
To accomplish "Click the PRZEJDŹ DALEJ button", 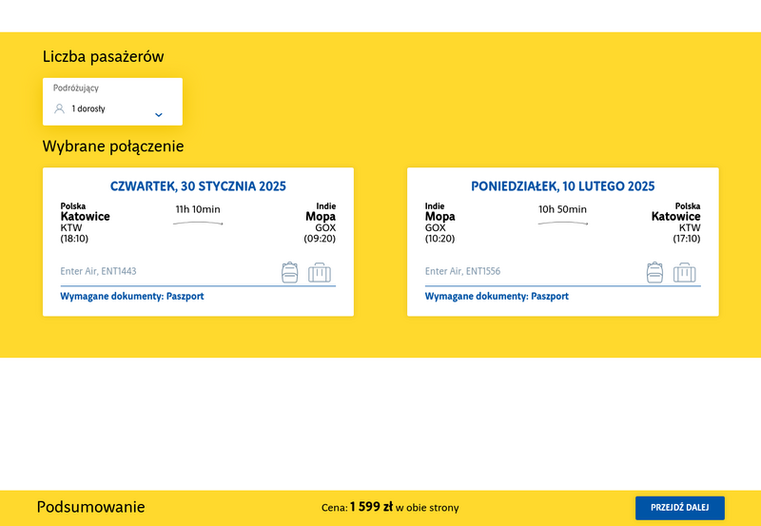I will pos(679,508).
